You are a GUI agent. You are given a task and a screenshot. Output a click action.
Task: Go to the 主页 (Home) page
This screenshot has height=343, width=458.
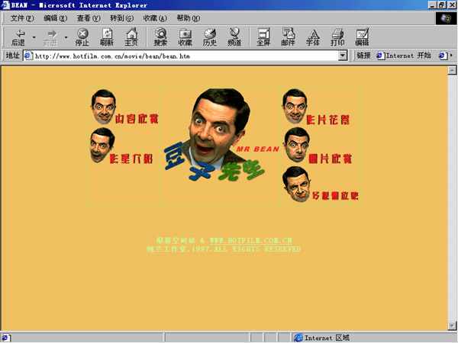[x=131, y=37]
